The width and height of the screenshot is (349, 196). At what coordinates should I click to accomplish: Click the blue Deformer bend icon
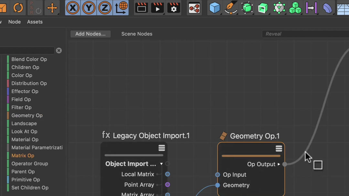pyautogui.click(x=327, y=8)
